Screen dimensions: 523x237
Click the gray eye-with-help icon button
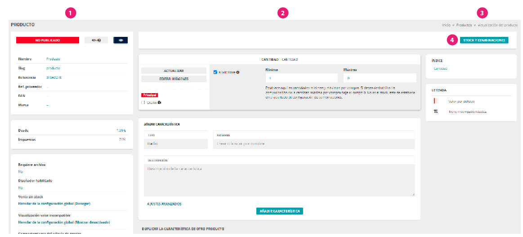96,40
